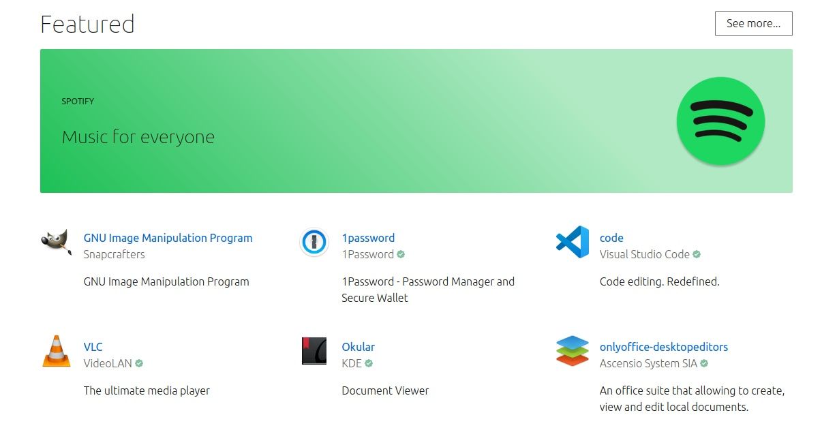The height and width of the screenshot is (430, 837).
Task: Click the Visual Studio Code icon
Action: (x=572, y=243)
